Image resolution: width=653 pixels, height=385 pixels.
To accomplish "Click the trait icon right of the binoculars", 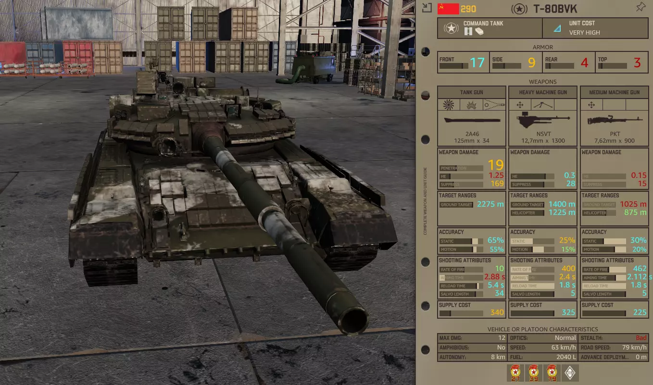I will pos(478,32).
